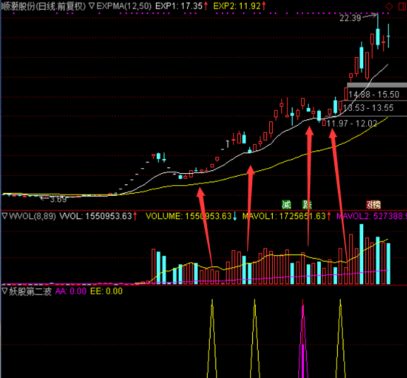Click the 11.97 - 12.02 gap label
This screenshot has width=407, height=378.
pyautogui.click(x=352, y=124)
